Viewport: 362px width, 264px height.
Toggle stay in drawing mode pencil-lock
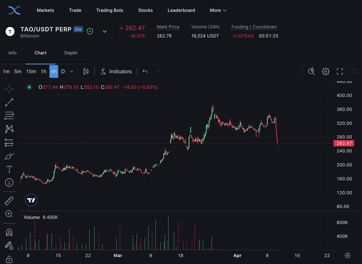pyautogui.click(x=9, y=246)
